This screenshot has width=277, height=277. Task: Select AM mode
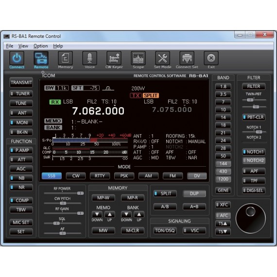148,176
